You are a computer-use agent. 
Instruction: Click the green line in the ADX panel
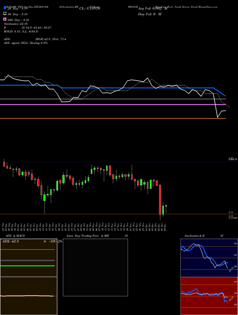coord(28,266)
